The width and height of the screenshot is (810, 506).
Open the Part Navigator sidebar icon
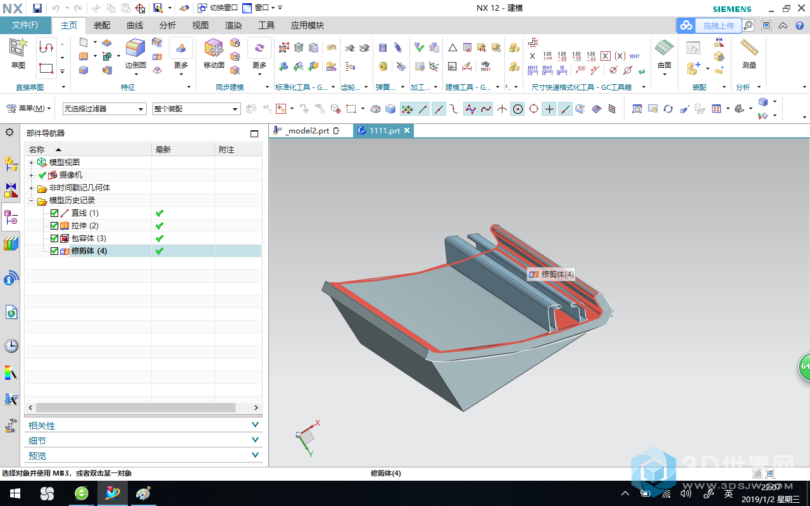tap(11, 218)
